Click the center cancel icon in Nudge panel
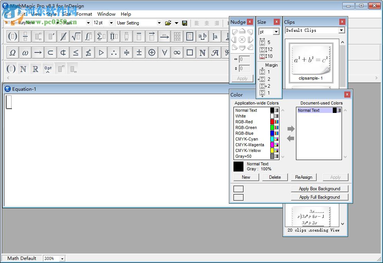The height and width of the screenshot is (263, 383). (x=242, y=39)
